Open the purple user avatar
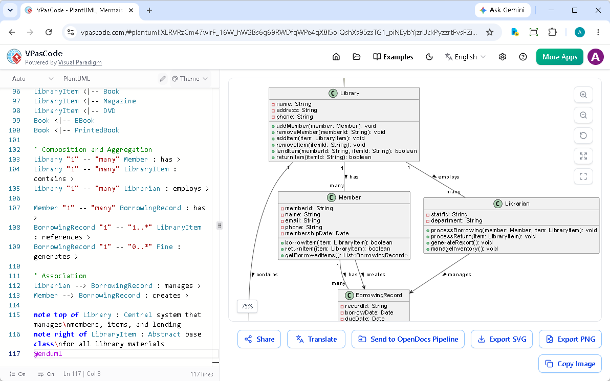The width and height of the screenshot is (610, 381). coord(595,57)
